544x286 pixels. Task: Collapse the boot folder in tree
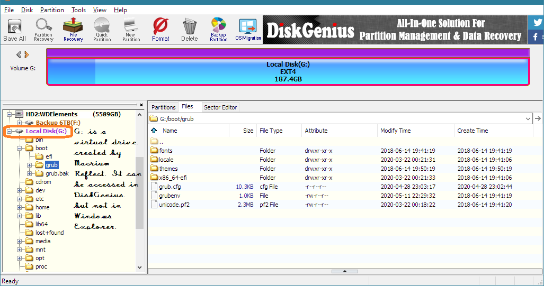(20, 149)
